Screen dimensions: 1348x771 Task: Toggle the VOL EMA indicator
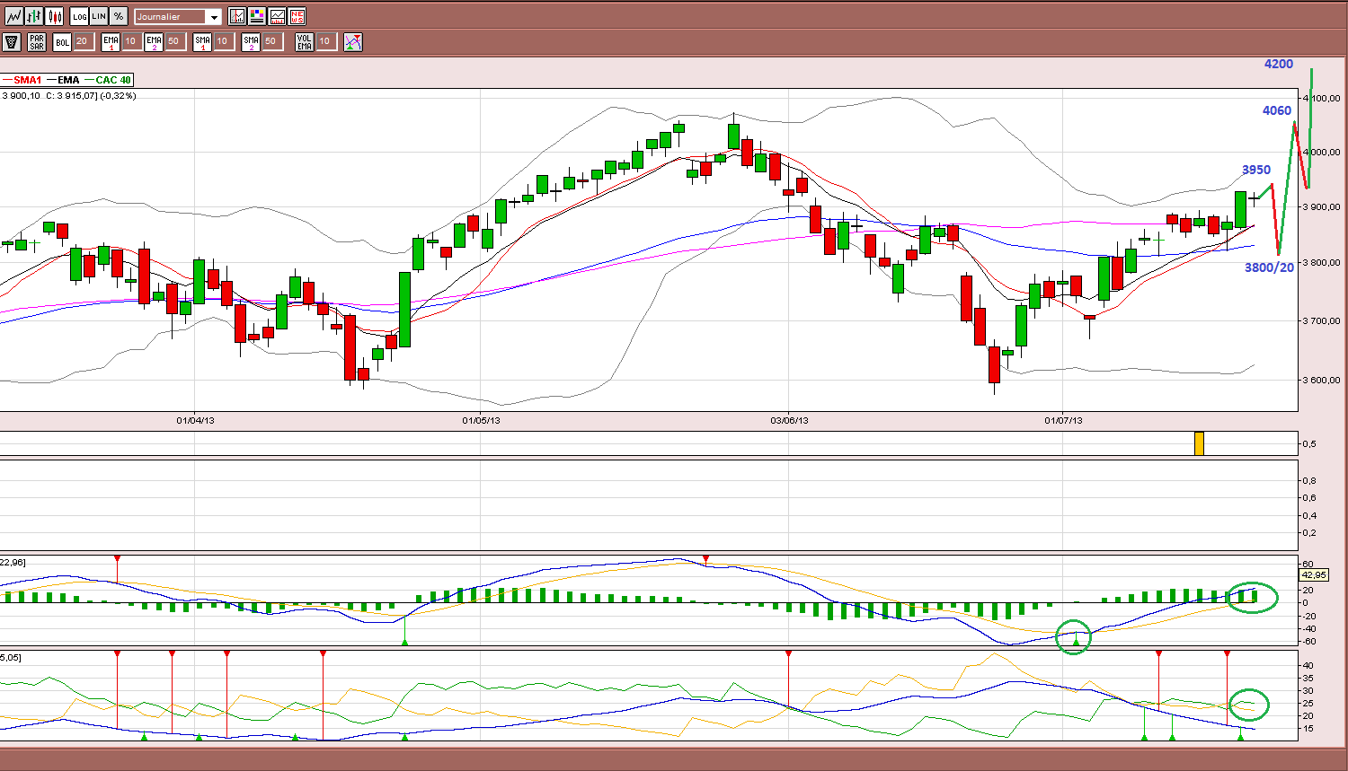[305, 41]
